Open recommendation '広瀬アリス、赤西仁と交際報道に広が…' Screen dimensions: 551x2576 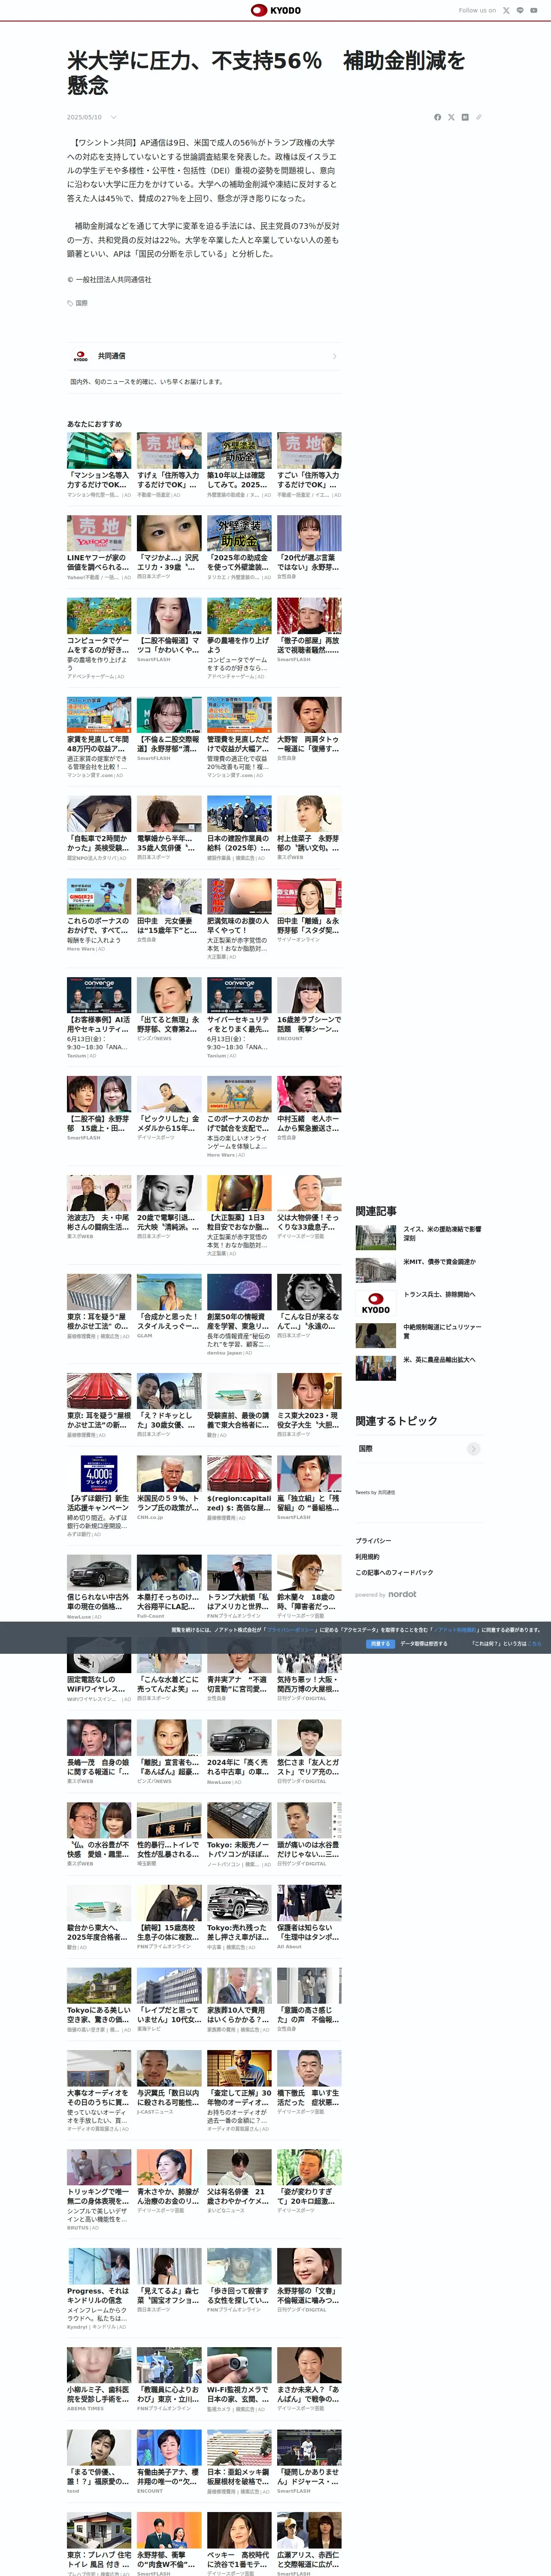309,2544
